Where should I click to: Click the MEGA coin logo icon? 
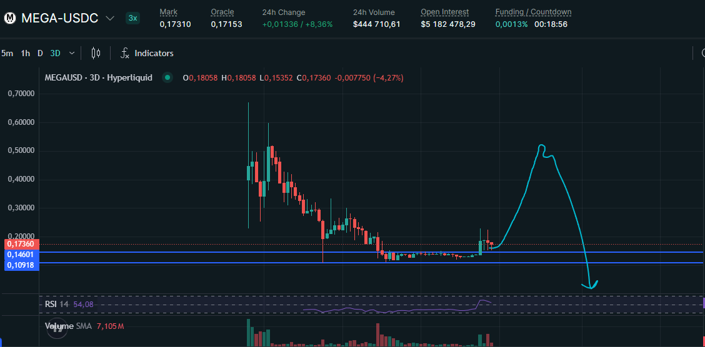click(x=10, y=18)
